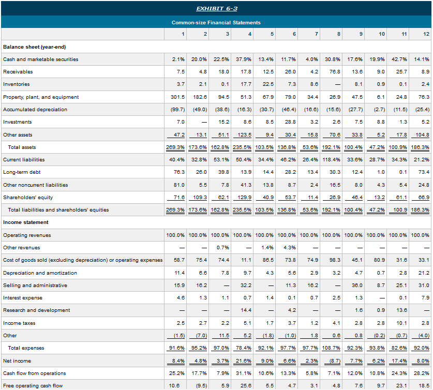
Task: Select the Income statement section row
Action: [26, 222]
